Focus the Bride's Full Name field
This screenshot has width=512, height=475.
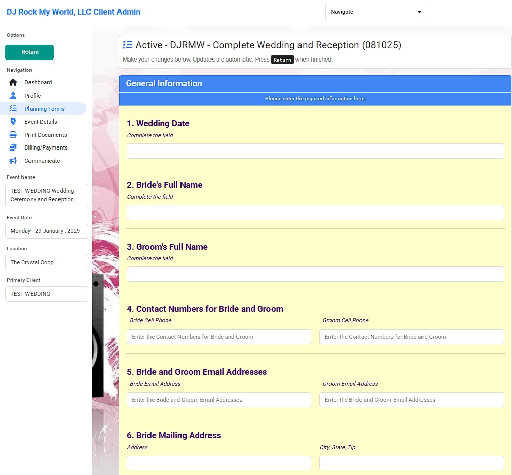tap(315, 213)
